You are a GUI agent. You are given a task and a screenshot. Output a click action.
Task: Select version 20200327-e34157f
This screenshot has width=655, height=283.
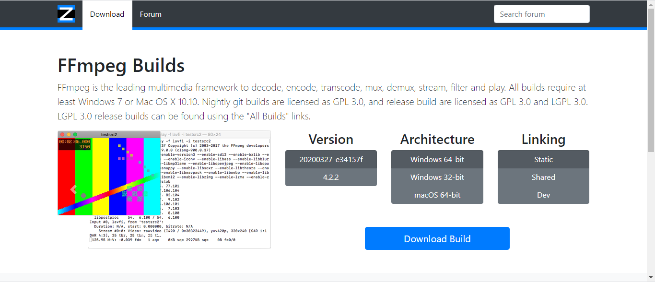click(x=331, y=159)
